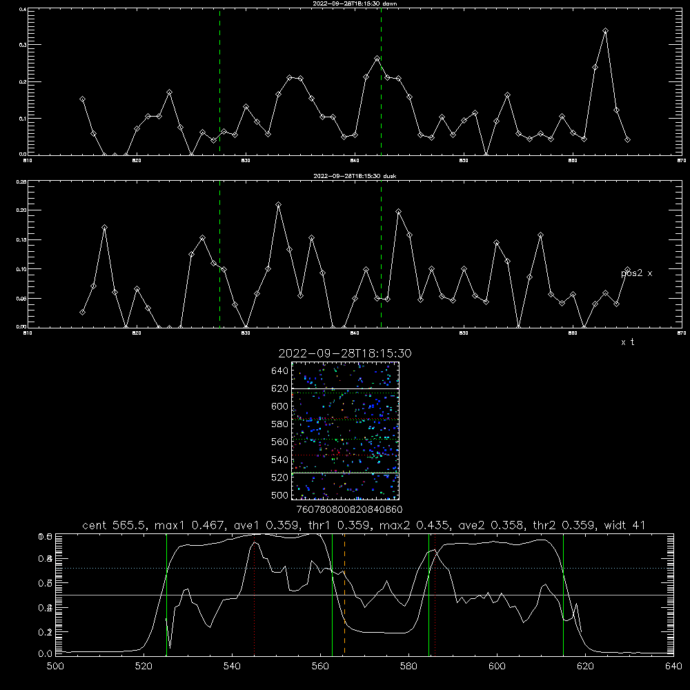Select green vertical line at 525 in bottom plot
Image resolution: width=690 pixels, height=690 pixels.
click(167, 594)
